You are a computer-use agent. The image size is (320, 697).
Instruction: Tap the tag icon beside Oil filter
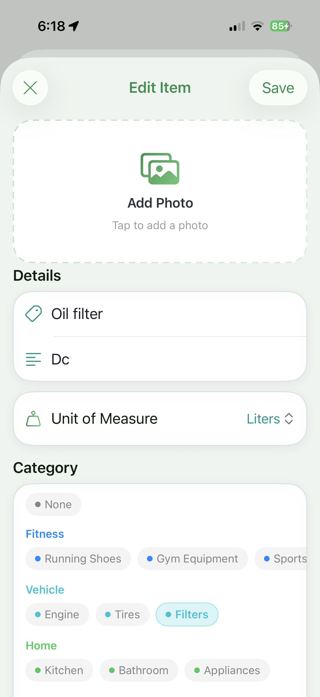[x=33, y=314]
